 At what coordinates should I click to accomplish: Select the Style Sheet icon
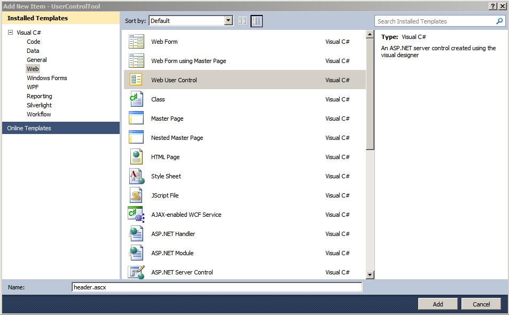click(x=137, y=176)
